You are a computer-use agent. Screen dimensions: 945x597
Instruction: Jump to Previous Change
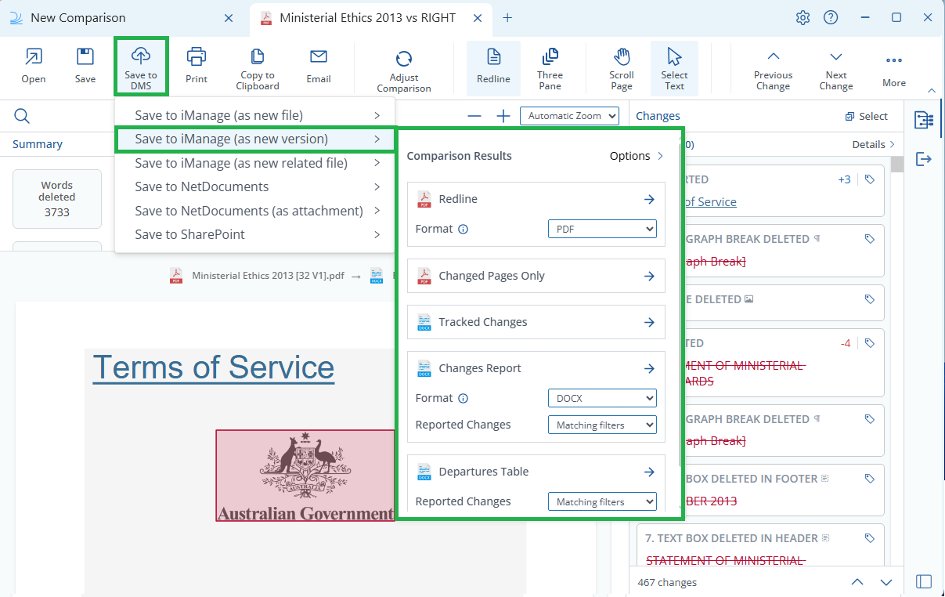tap(773, 69)
